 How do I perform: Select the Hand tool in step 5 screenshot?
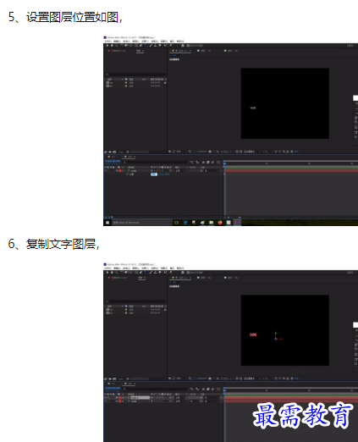(x=112, y=45)
